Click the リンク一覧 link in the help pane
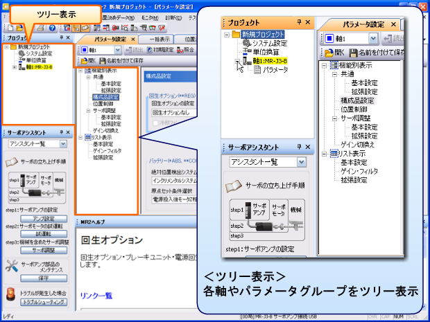Image resolution: width=430 pixels, height=322 pixels. pos(96,296)
